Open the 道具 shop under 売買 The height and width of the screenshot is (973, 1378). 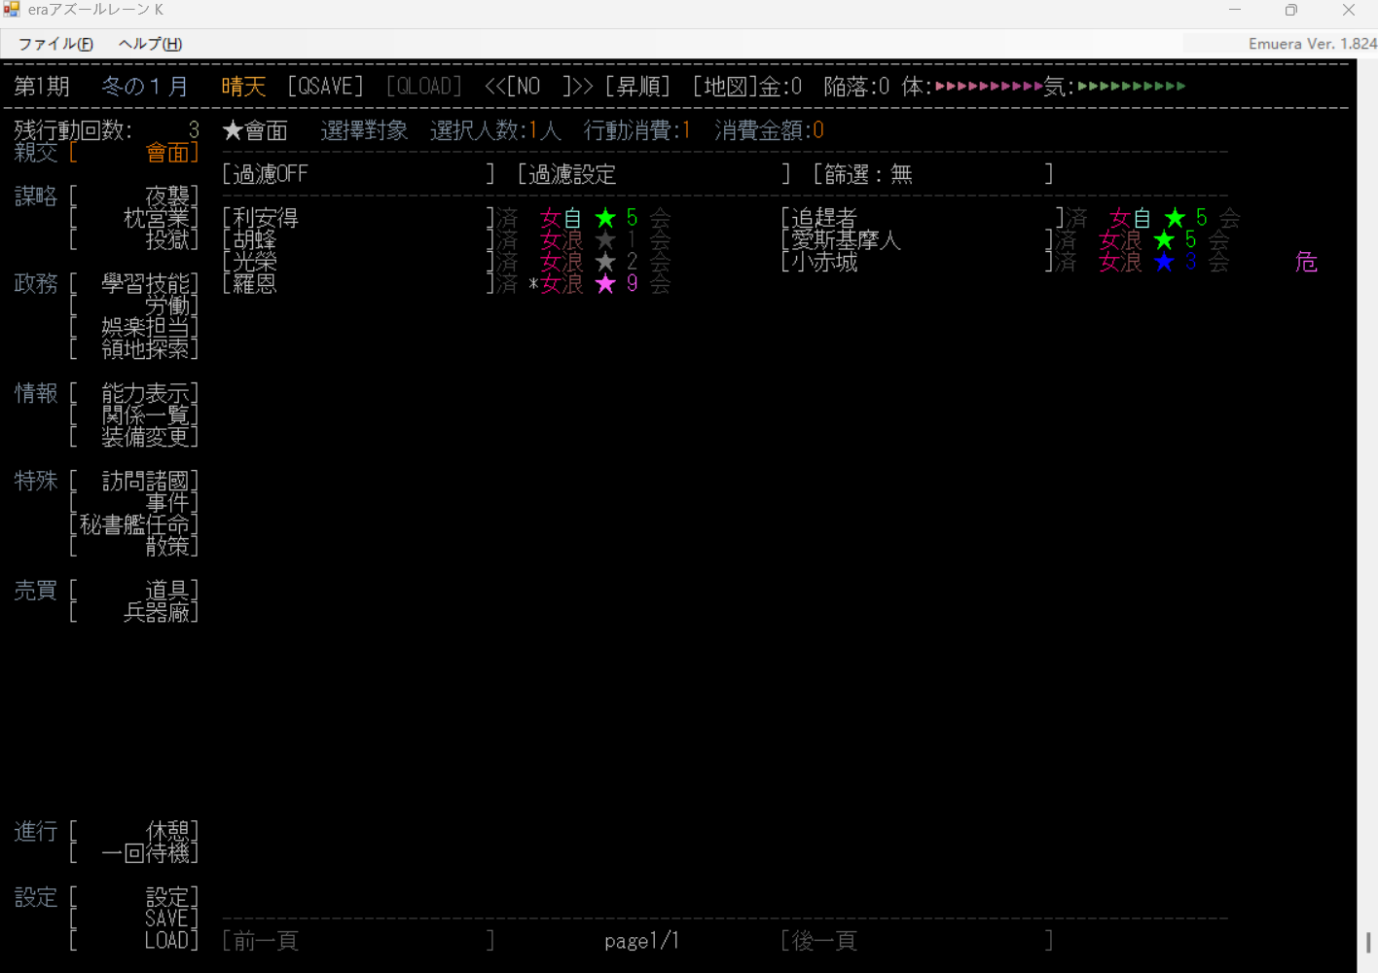pyautogui.click(x=134, y=591)
